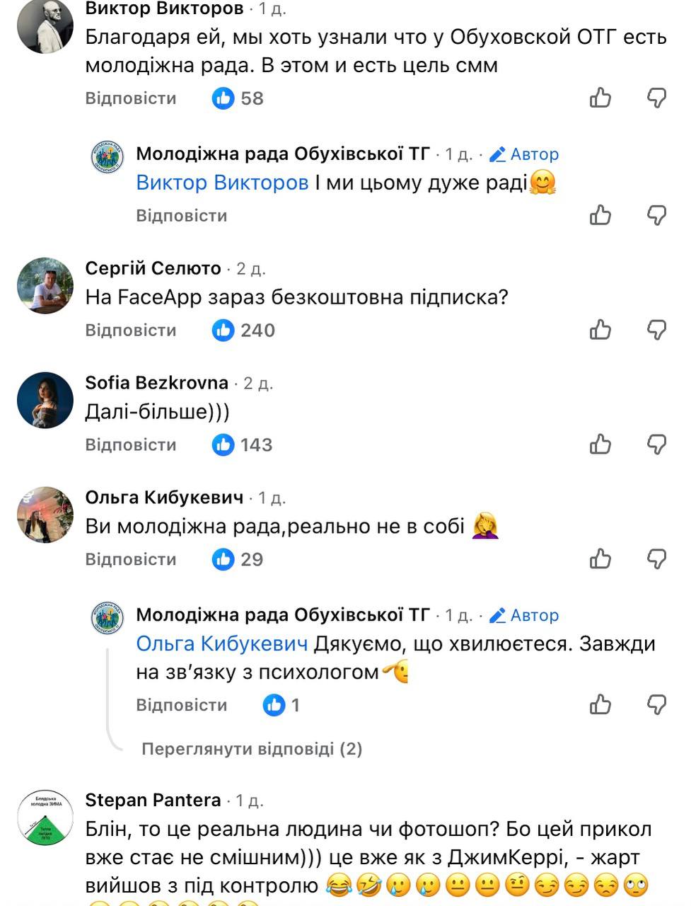The image size is (691, 906).
Task: View Сергій Селюто's profile picture
Action: tap(45, 285)
